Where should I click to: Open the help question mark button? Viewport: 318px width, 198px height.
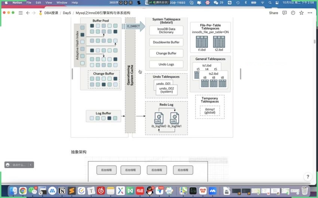point(308,177)
